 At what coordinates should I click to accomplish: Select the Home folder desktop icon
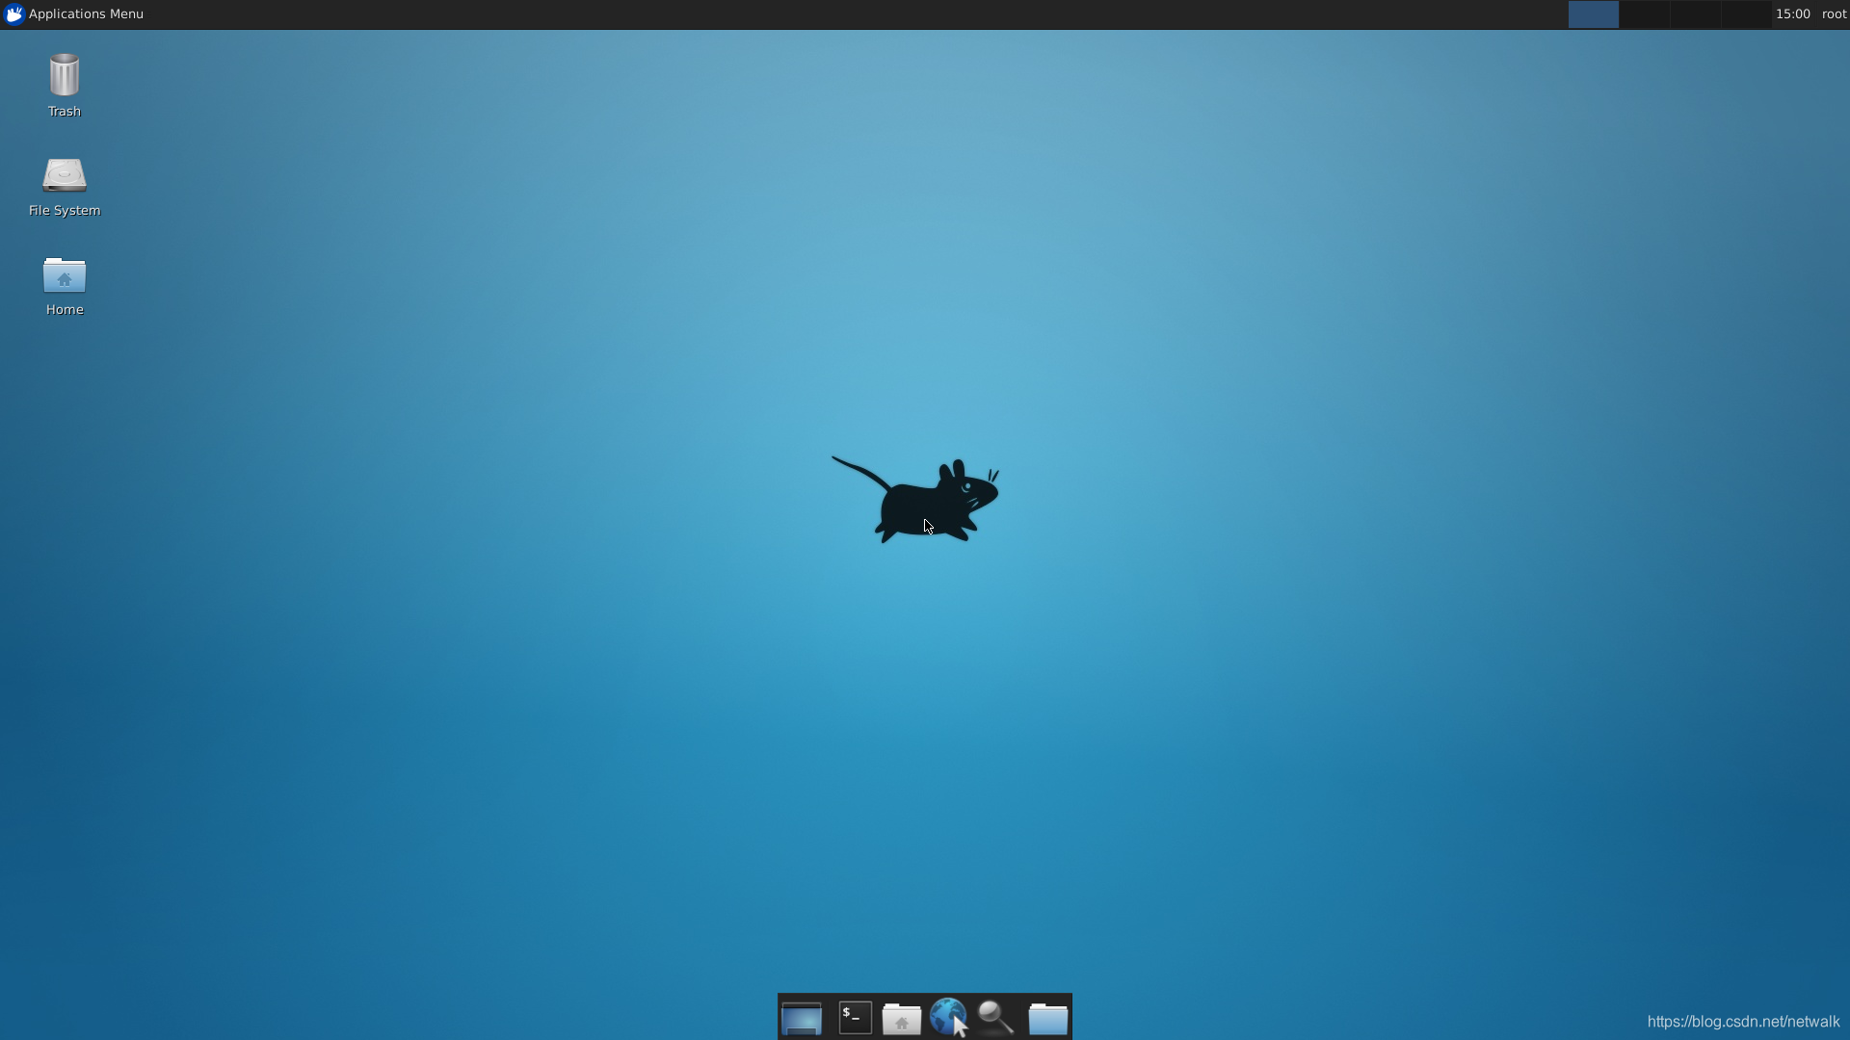[65, 275]
